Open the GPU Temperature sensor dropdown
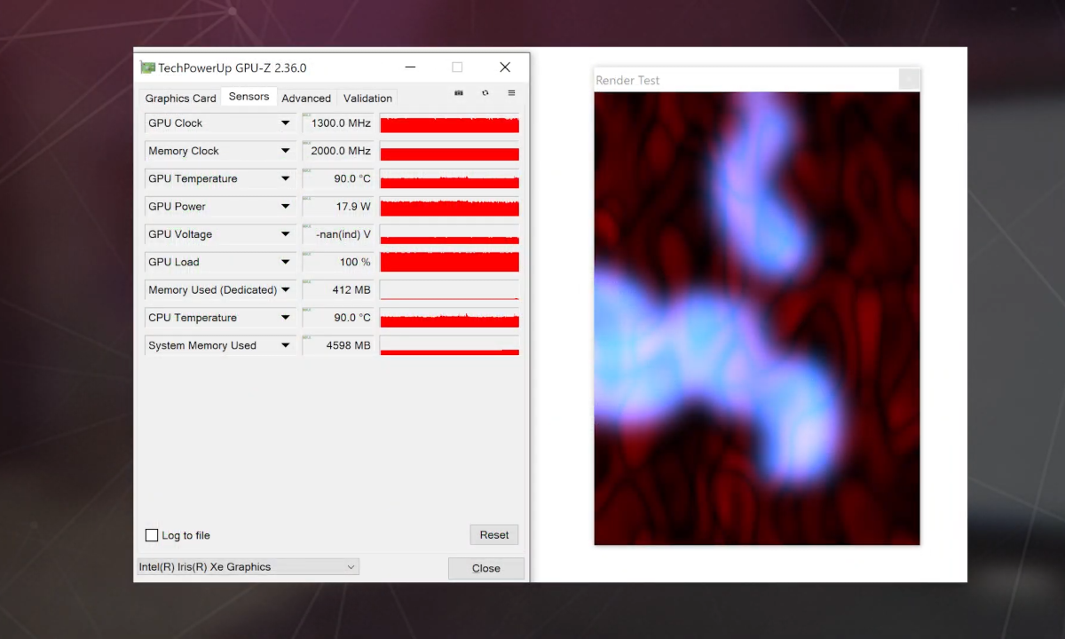 tap(286, 178)
